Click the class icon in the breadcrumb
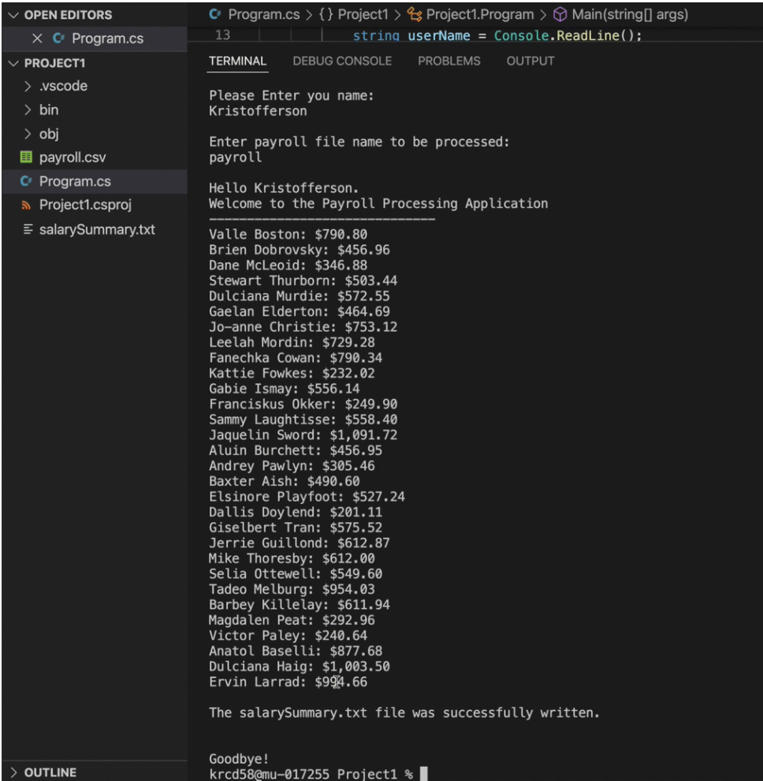 point(415,14)
